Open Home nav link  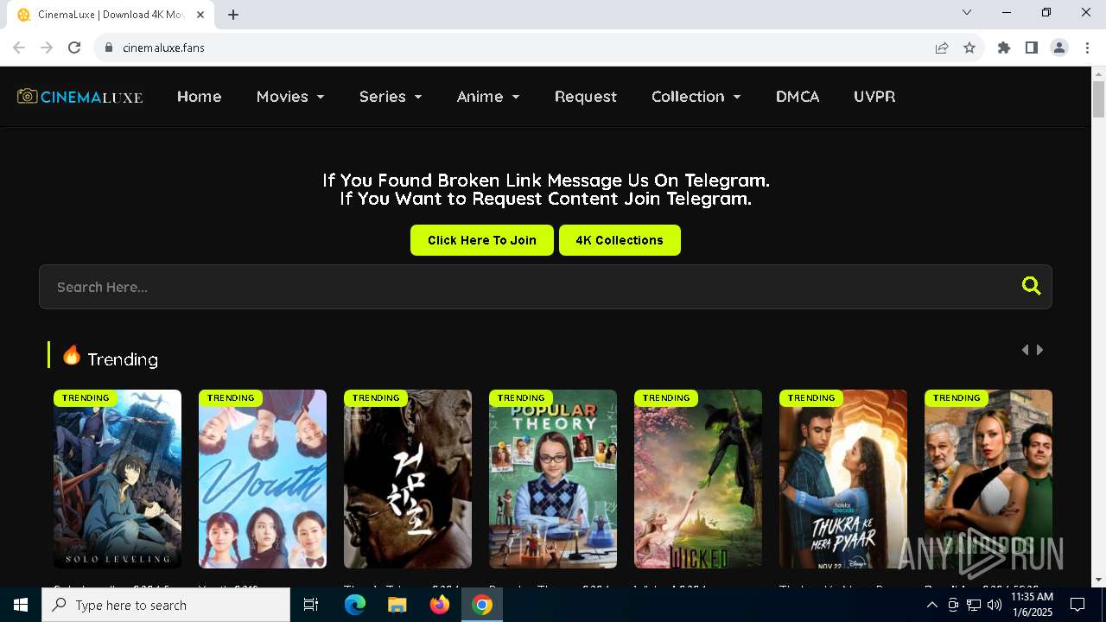tap(200, 97)
